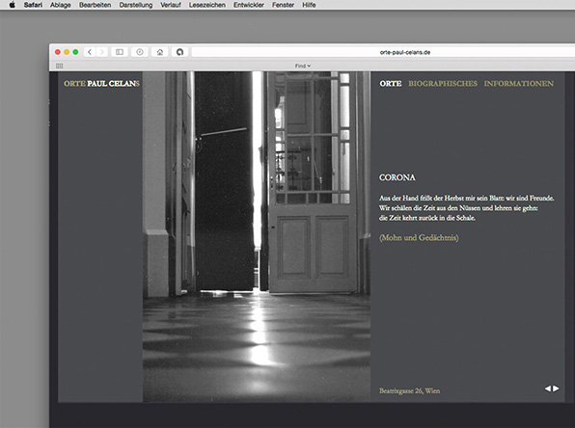The width and height of the screenshot is (575, 428).
Task: Toggle the sidebar button in toolbar
Action: click(x=120, y=52)
